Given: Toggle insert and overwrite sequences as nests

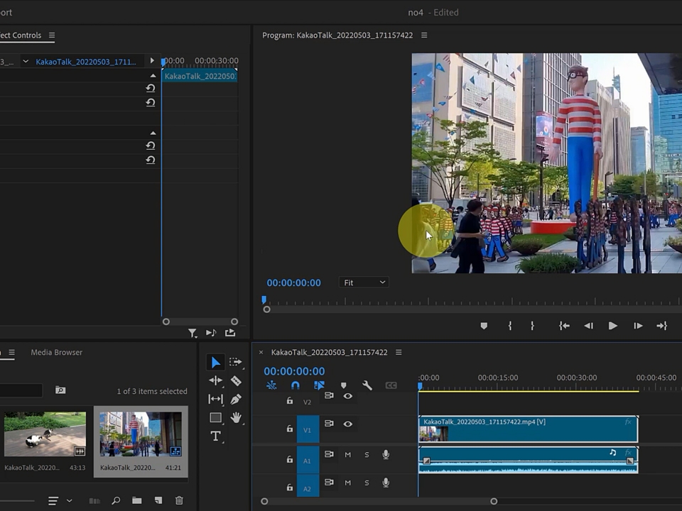Looking at the screenshot, I should (x=271, y=385).
